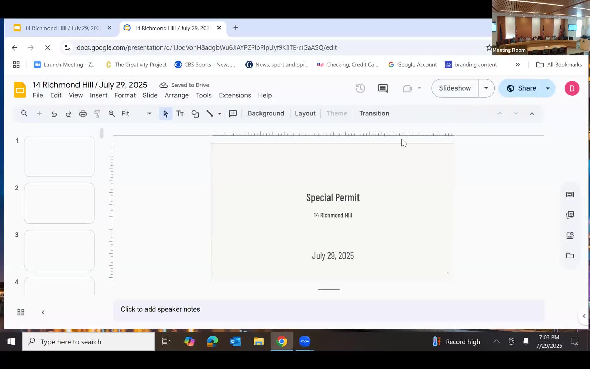Open the Format menu
Image resolution: width=590 pixels, height=369 pixels.
tap(125, 95)
